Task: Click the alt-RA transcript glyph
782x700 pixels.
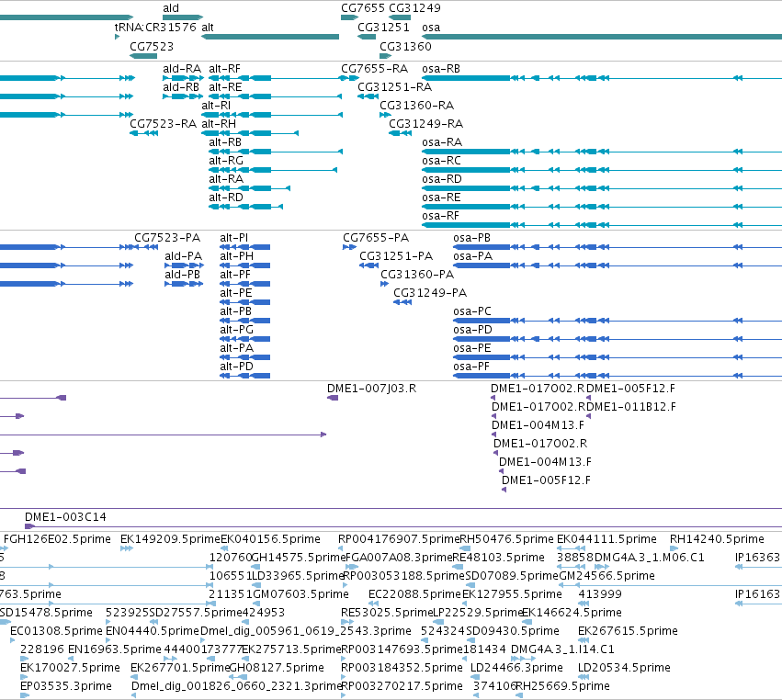Action: tap(249, 188)
